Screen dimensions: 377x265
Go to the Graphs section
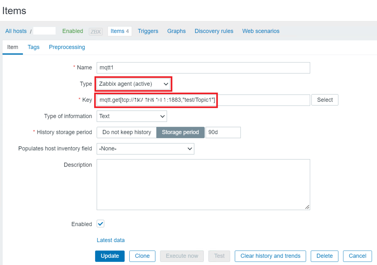coord(176,31)
